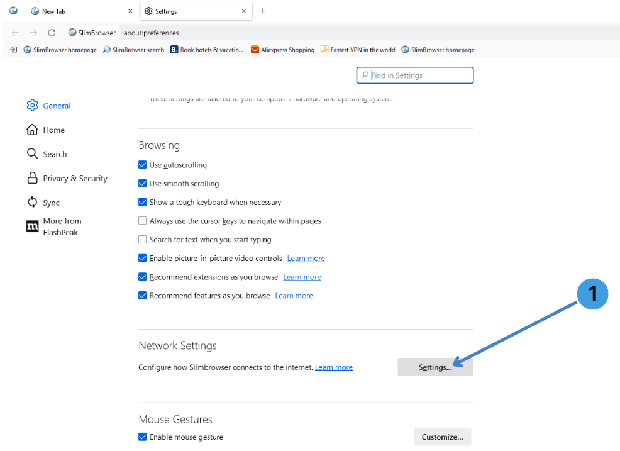
Task: Open Learn more for recommend features
Action: pyautogui.click(x=294, y=296)
